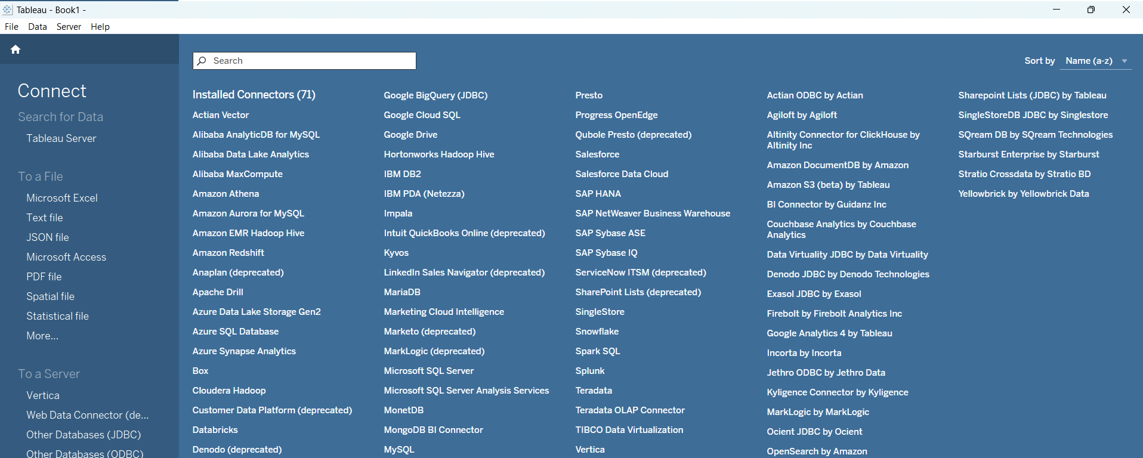Click the Tableau logo in title bar
The image size is (1143, 458).
[x=7, y=10]
